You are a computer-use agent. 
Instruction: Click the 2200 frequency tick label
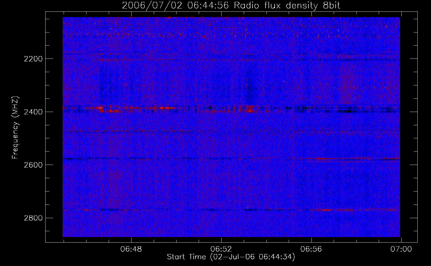33,59
